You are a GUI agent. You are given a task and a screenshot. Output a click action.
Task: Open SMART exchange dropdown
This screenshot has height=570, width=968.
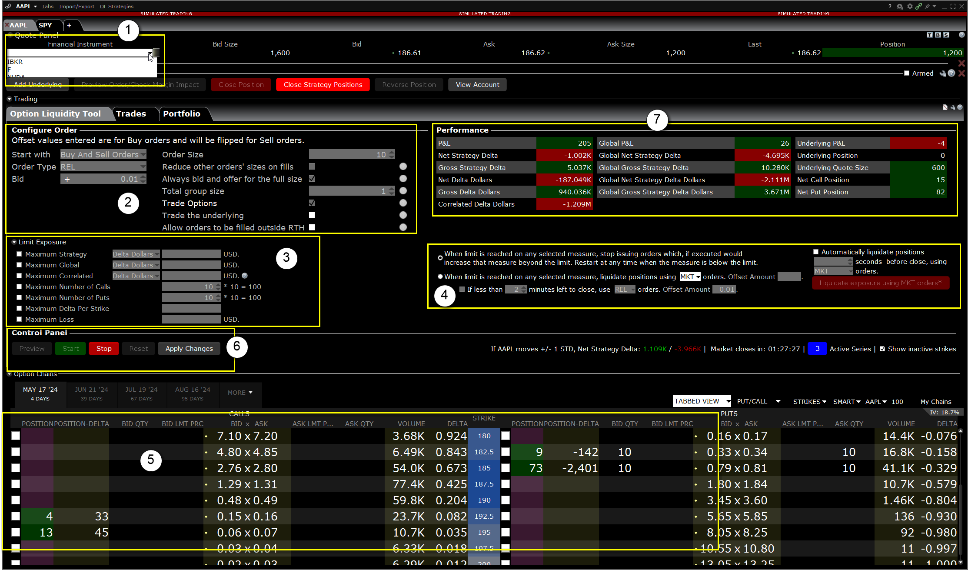coord(846,402)
